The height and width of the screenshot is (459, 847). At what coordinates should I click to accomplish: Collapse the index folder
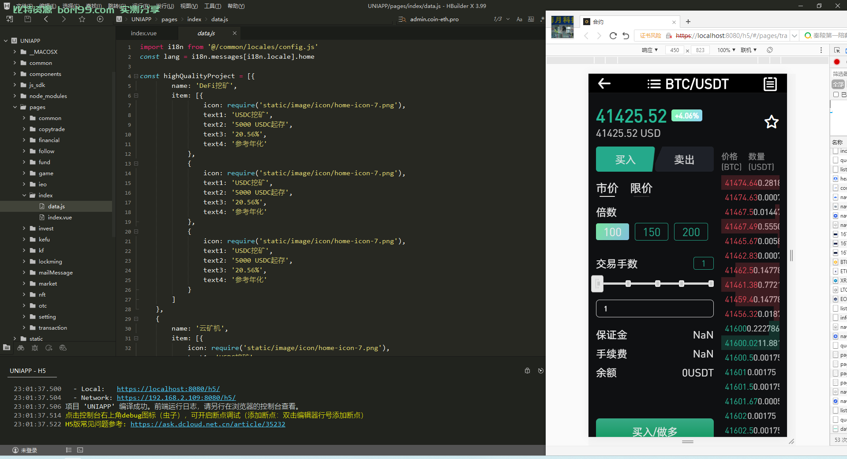point(24,195)
